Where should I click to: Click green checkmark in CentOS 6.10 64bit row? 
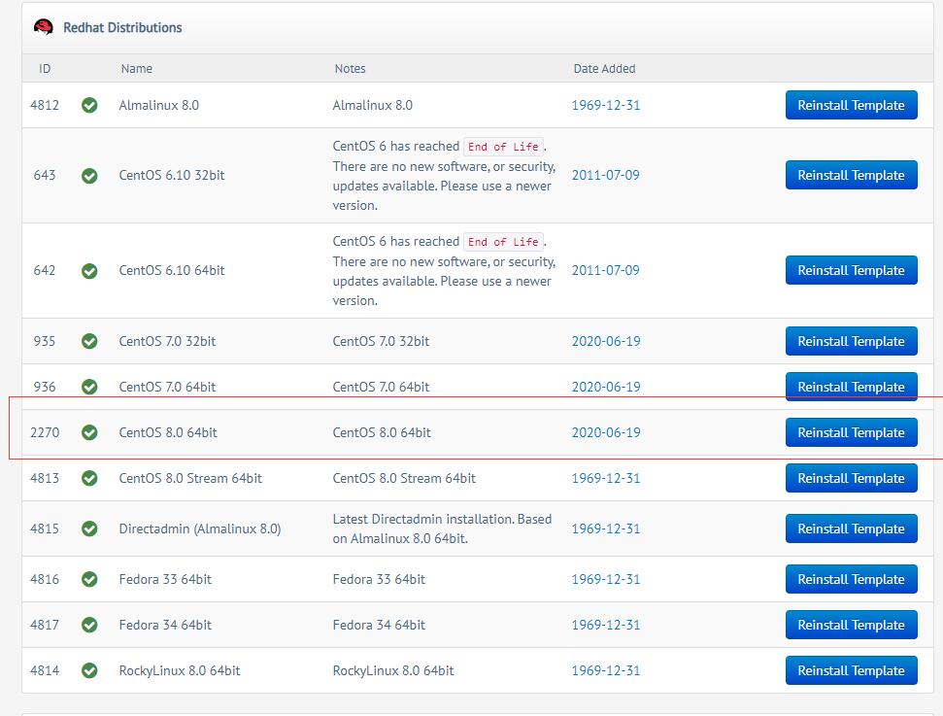click(89, 271)
